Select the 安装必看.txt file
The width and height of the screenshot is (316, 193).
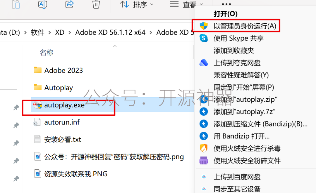coord(63,140)
